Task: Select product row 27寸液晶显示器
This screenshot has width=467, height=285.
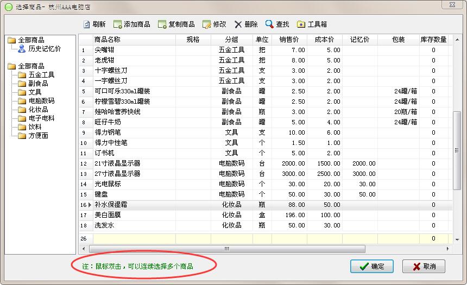Action: click(x=266, y=174)
